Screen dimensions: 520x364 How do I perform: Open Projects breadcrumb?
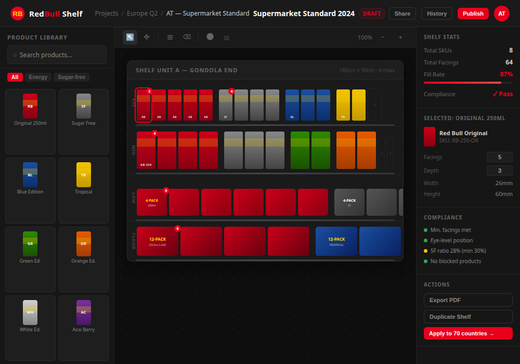[107, 14]
